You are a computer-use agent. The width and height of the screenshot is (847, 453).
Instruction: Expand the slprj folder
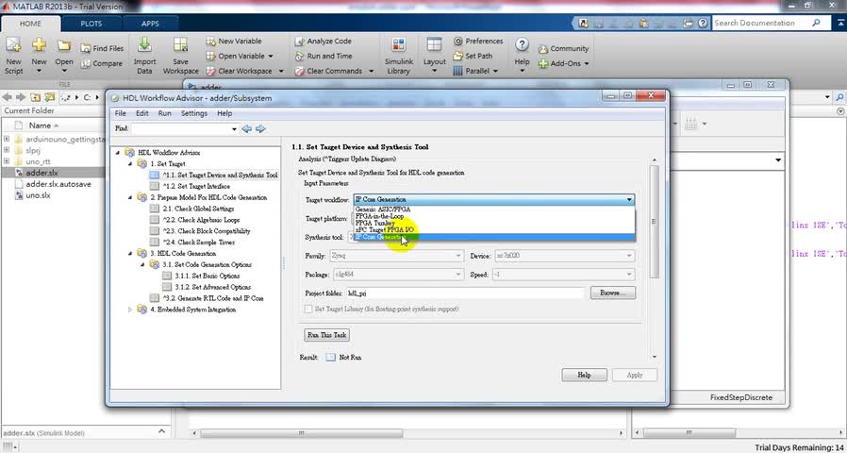coord(7,150)
